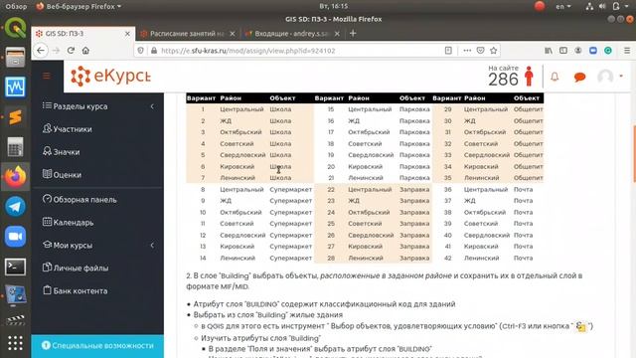
Task: Open Sublime Text from the dock
Action: tap(15, 117)
